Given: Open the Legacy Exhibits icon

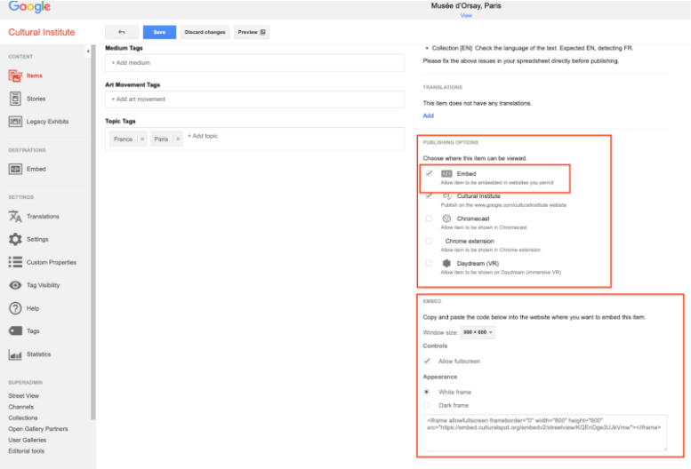Looking at the screenshot, I should pyautogui.click(x=15, y=122).
